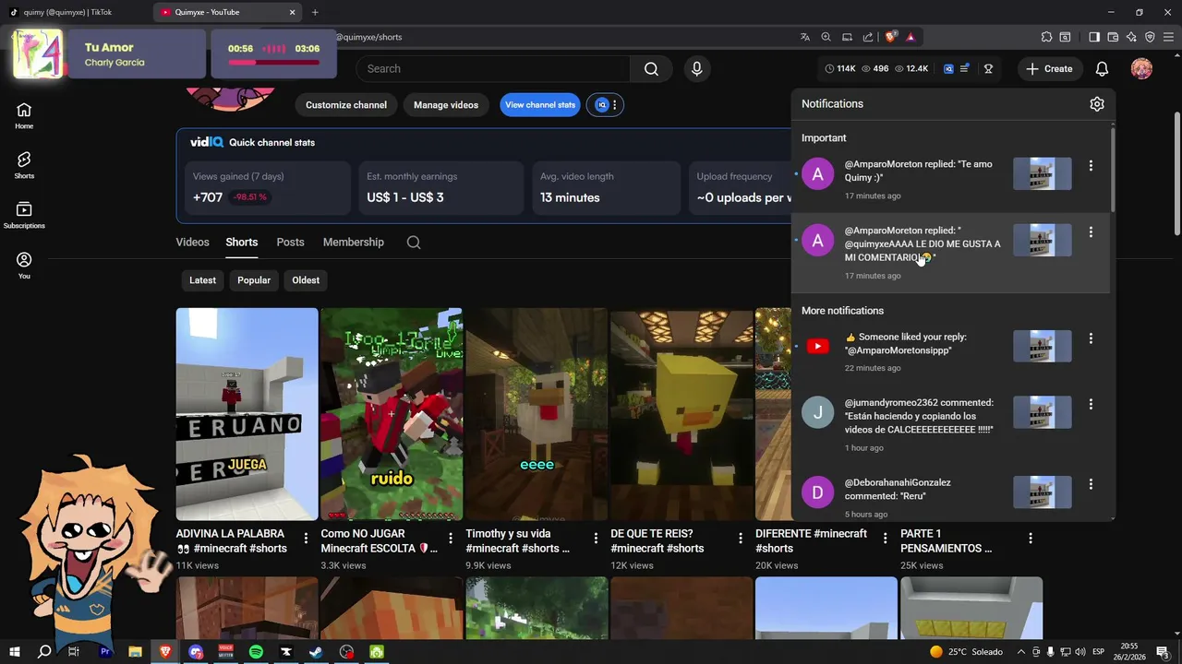Open options for DeborahanahiGonzalez notification
This screenshot has height=664, width=1182.
1091,484
